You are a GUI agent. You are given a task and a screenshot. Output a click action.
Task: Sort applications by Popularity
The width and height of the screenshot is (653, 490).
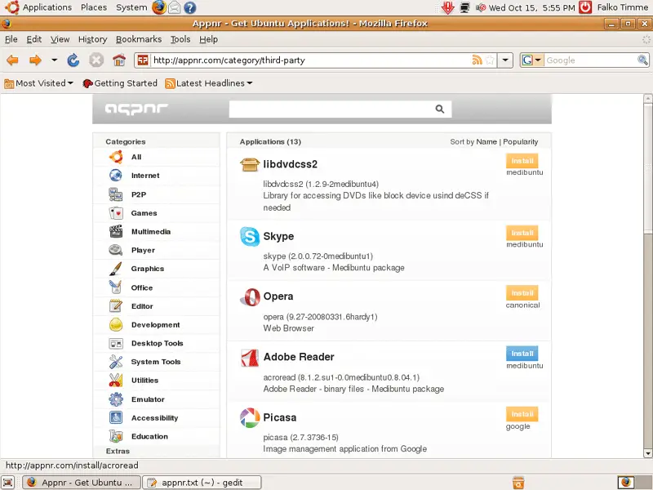521,141
